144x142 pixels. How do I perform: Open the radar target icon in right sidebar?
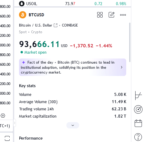(x=138, y=109)
